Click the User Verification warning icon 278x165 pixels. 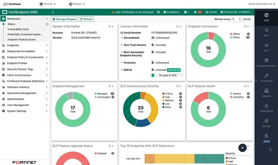(113, 12)
